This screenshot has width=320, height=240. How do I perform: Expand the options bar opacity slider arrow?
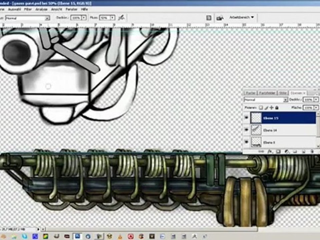pos(84,18)
